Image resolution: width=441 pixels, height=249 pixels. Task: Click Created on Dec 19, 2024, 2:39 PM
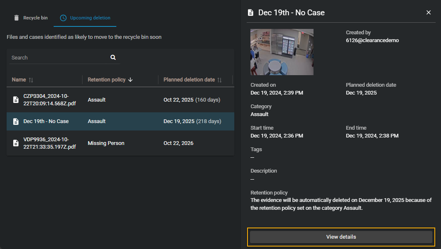click(277, 92)
